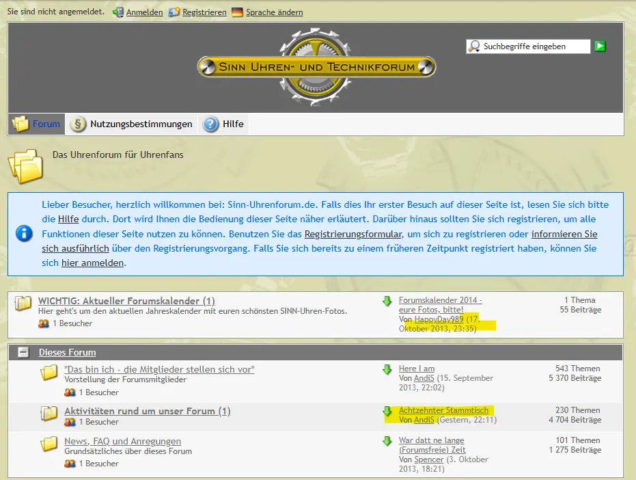The width and height of the screenshot is (636, 480).
Task: Click the green arrow beside Here I am
Action: tap(387, 370)
